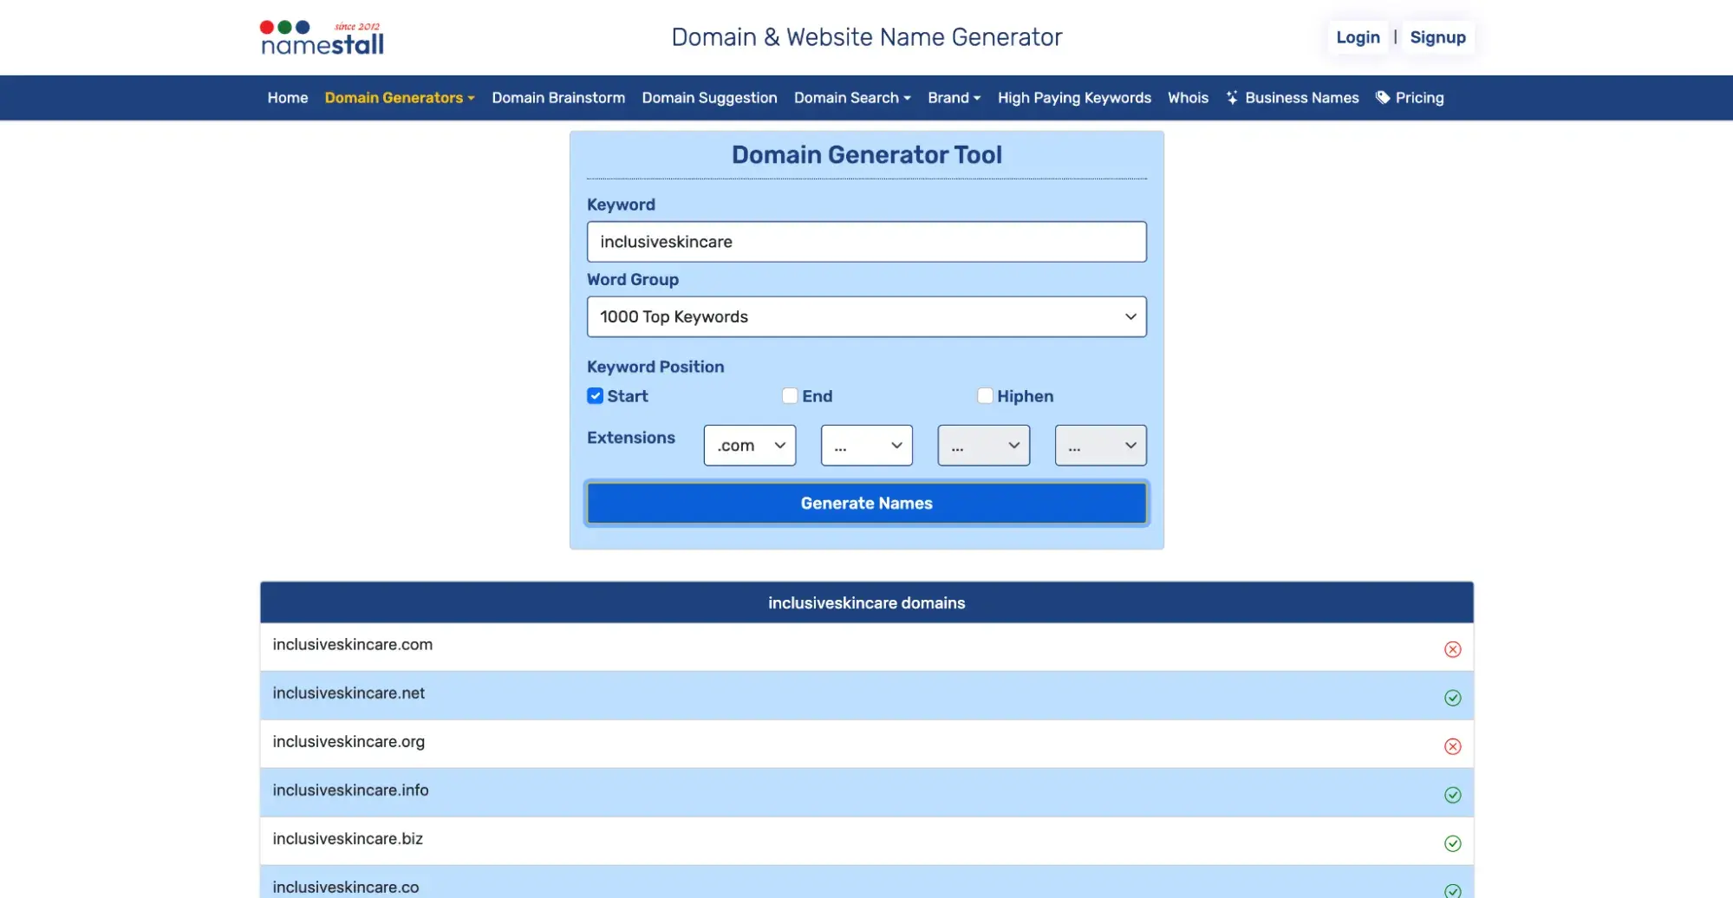Click the tag icon beside Pricing
The image size is (1733, 898).
[1383, 98]
